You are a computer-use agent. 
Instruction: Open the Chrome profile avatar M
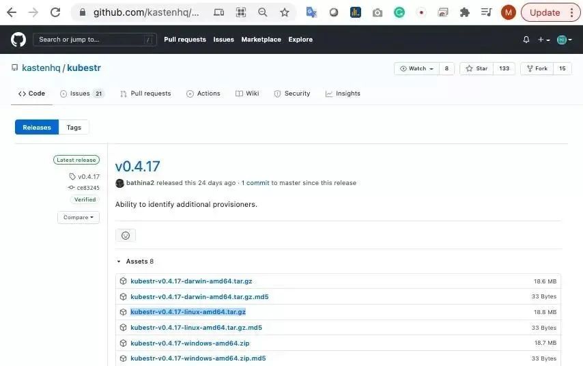tap(509, 13)
